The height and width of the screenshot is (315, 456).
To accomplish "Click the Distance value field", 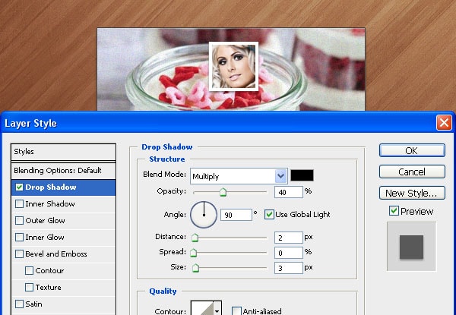I will 289,238.
